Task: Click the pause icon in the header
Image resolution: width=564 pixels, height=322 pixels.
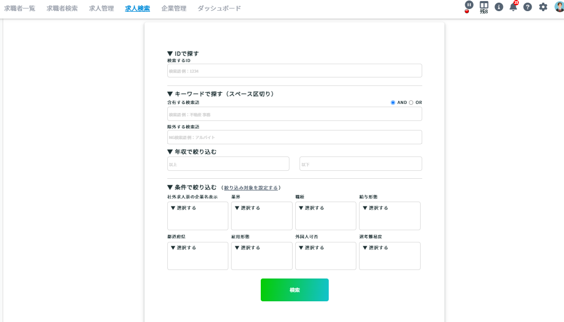Action: click(469, 5)
